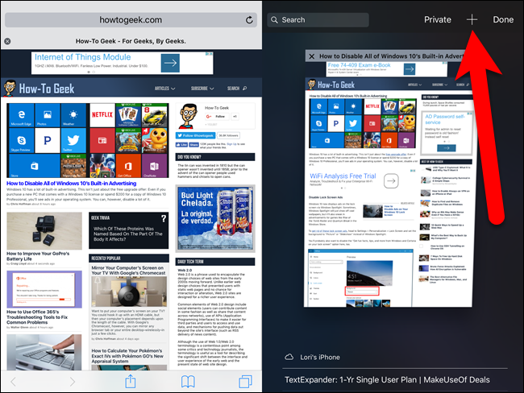524x393 pixels.
Task: Click the How-To Geek logo in left pane
Action: coord(40,89)
